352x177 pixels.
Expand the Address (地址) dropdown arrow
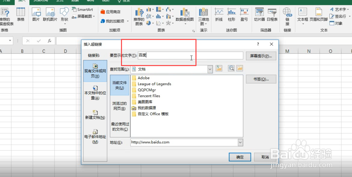pos(240,143)
